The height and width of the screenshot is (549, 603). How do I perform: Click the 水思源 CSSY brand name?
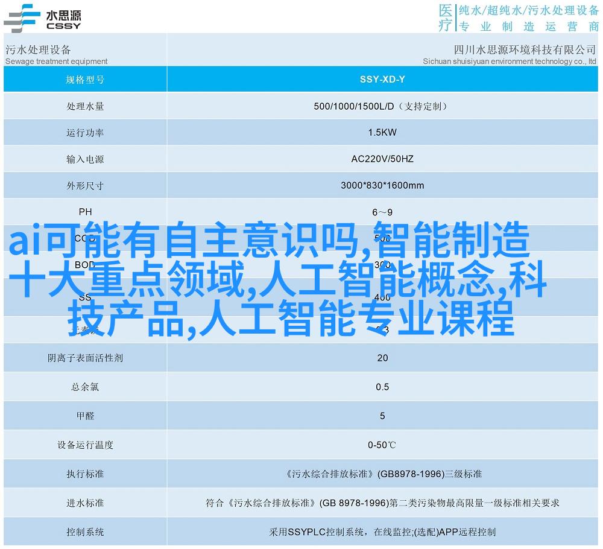click(x=63, y=20)
